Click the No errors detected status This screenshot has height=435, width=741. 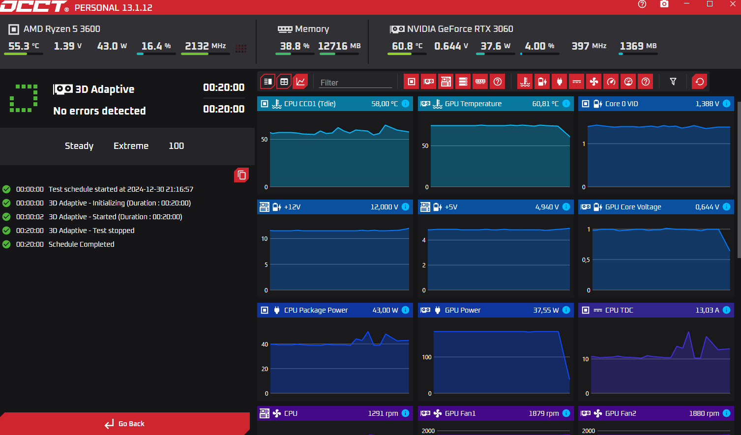[x=99, y=111]
